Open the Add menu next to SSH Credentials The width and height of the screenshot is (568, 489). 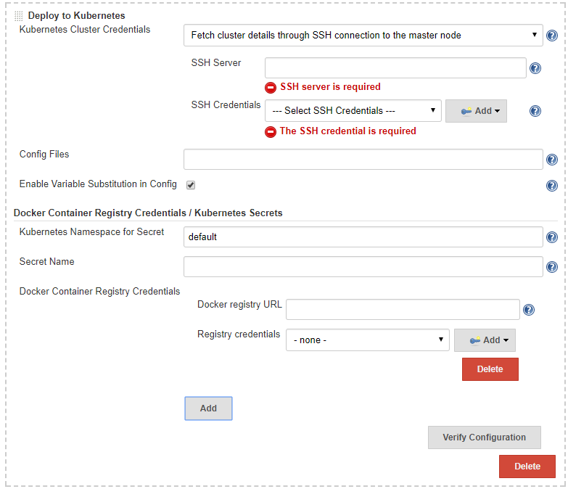click(476, 111)
